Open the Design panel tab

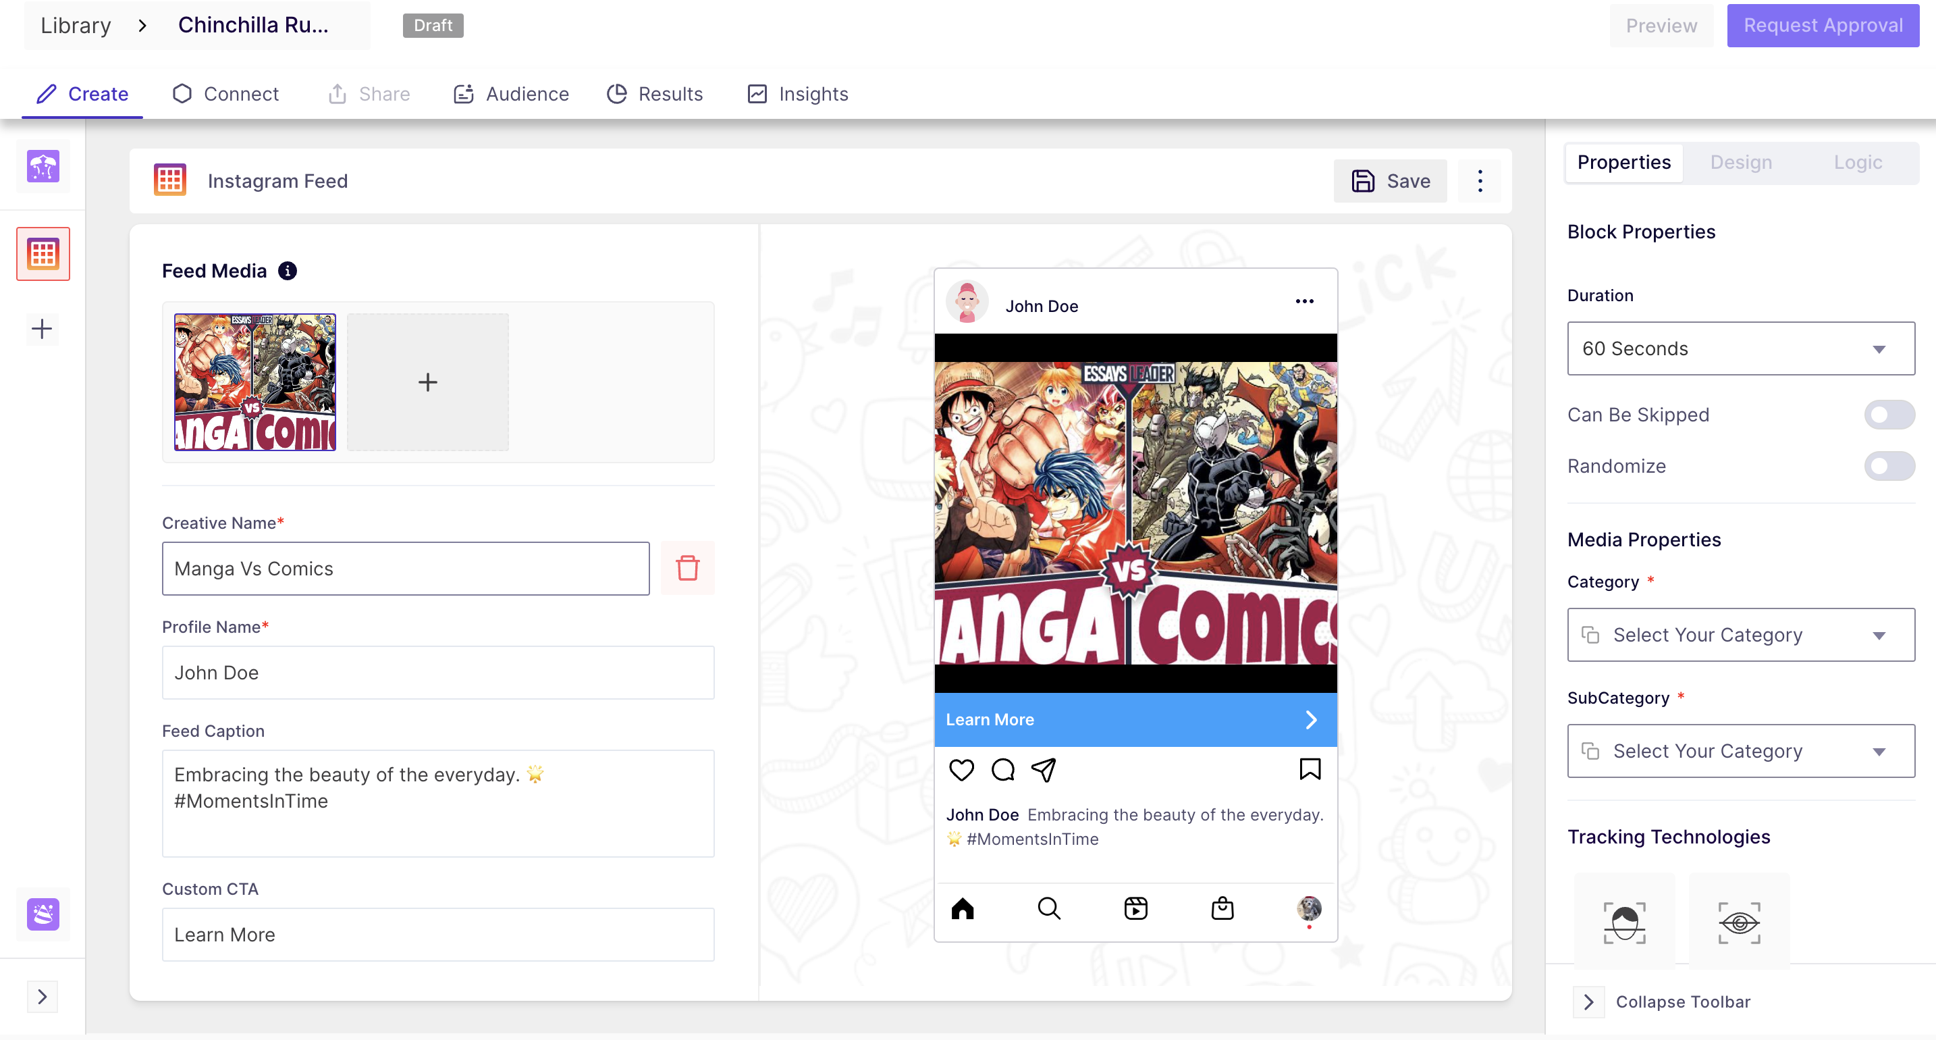(x=1741, y=163)
